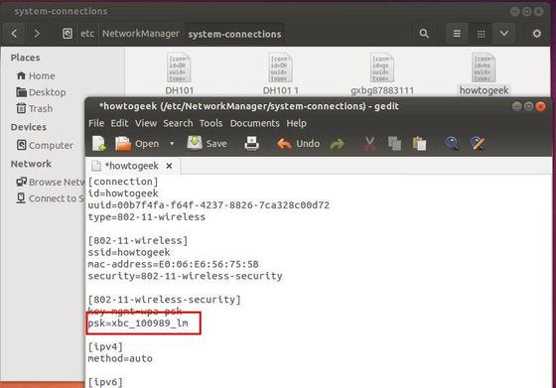Go forward in the file manager

37,34
